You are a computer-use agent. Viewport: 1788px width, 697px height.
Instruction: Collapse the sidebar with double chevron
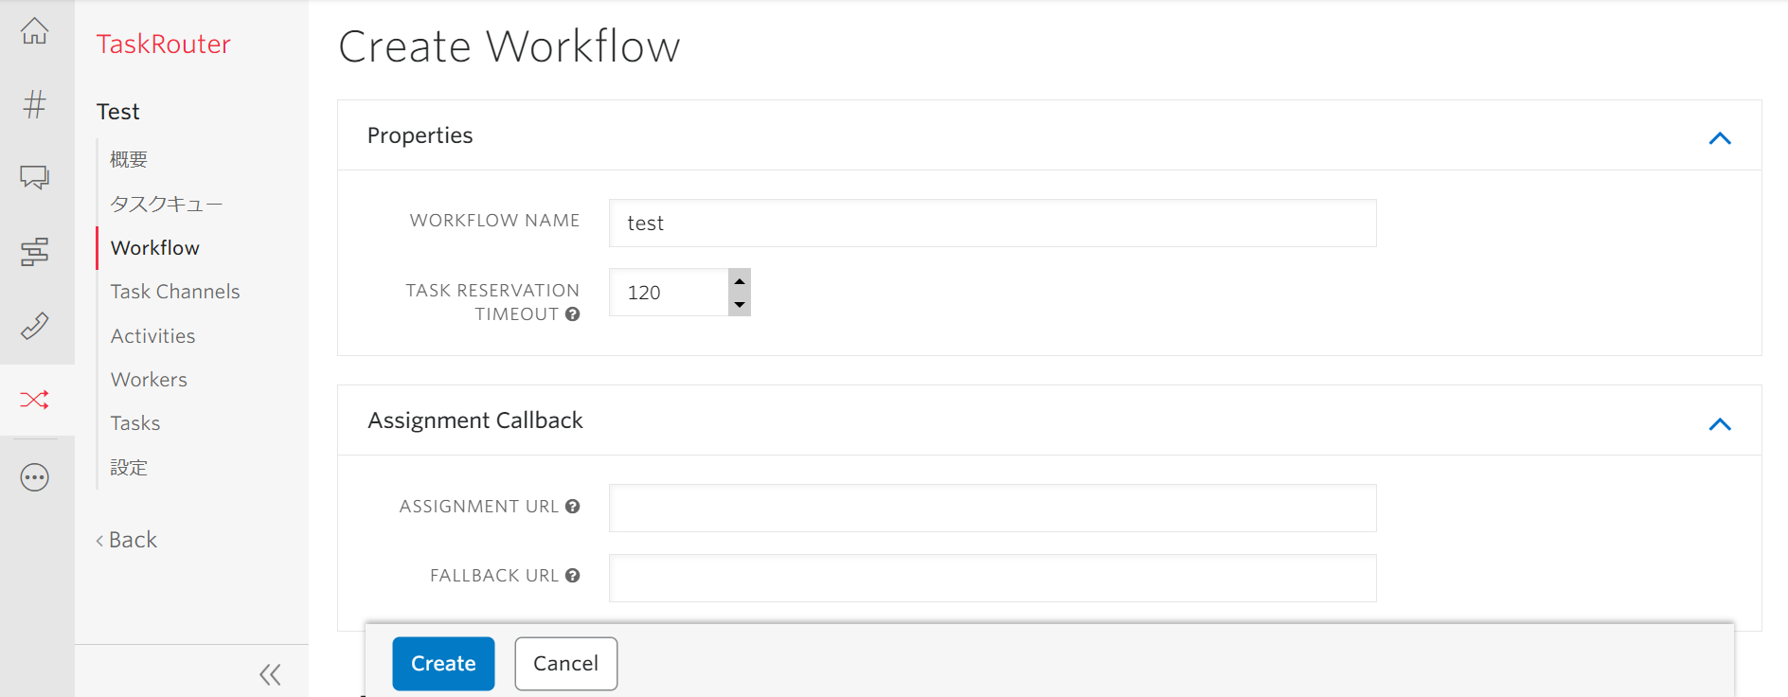270,674
